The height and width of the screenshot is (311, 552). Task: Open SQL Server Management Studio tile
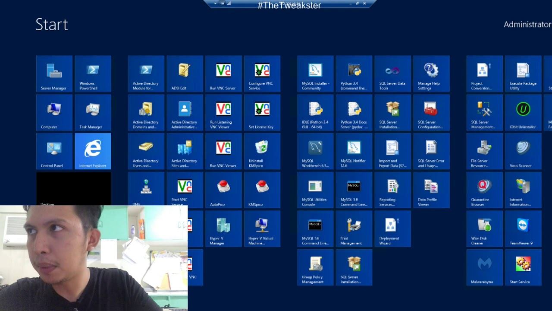(485, 113)
